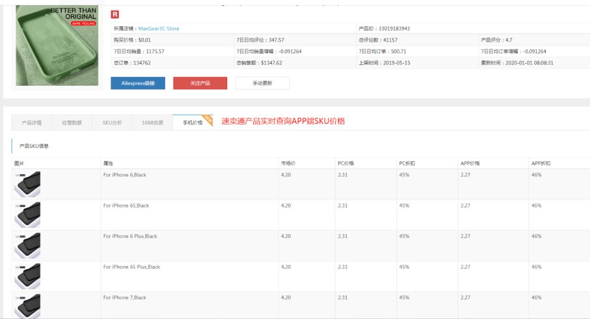Click the red 速卖通产品实时查询APP端SKU价格 headline
590x319 pixels.
click(283, 121)
